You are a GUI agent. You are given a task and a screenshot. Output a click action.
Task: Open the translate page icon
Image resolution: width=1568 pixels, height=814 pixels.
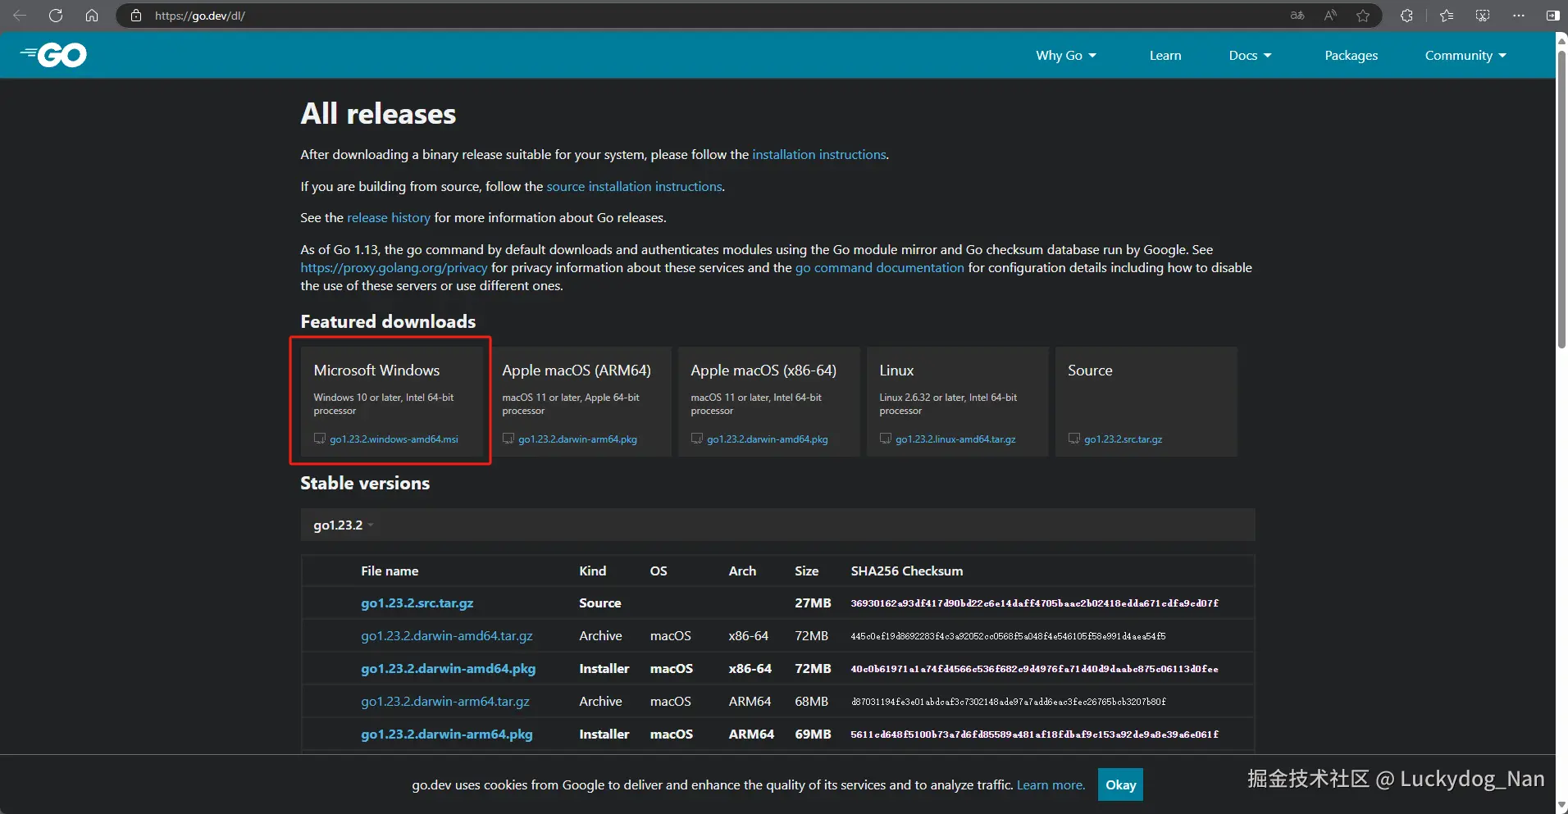tap(1297, 16)
